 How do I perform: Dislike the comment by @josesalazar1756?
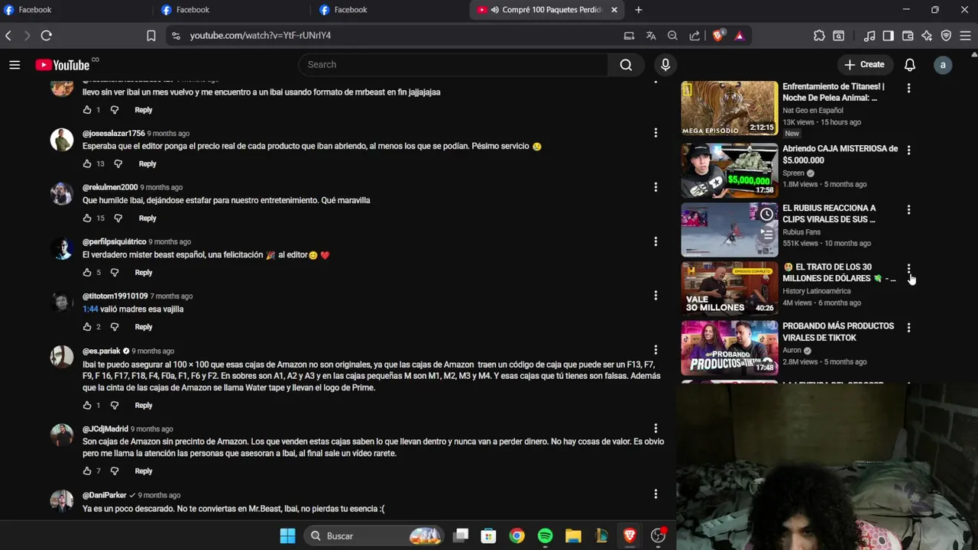[118, 163]
